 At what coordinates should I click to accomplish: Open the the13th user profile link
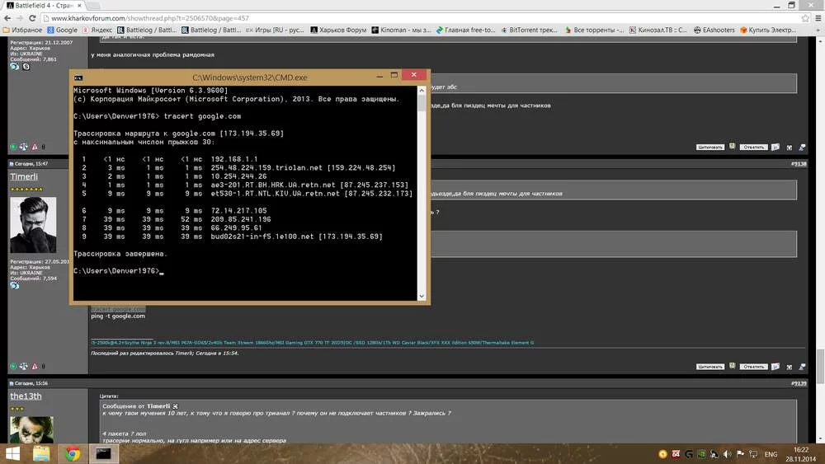(26, 396)
